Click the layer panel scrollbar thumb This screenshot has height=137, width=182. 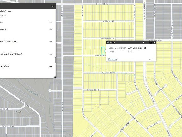(55, 60)
